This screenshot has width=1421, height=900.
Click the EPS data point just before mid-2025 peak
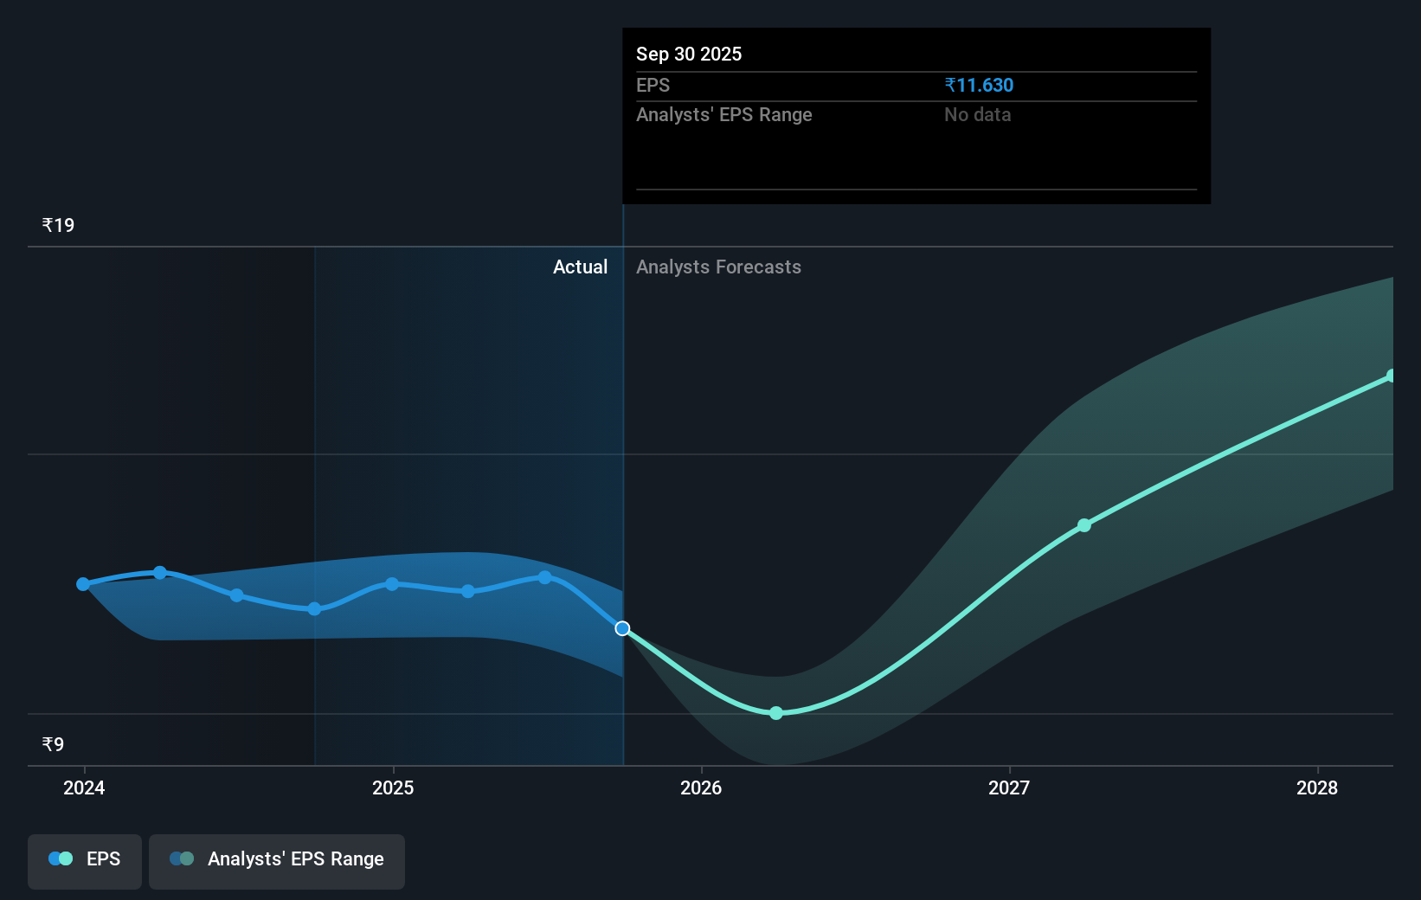click(468, 591)
